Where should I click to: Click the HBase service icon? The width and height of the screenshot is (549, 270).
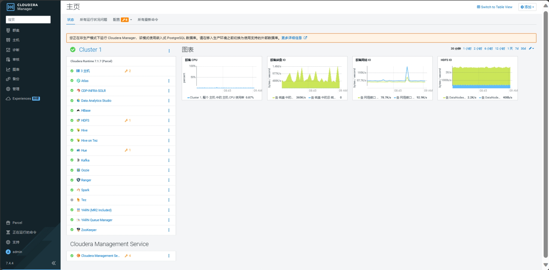point(78,110)
